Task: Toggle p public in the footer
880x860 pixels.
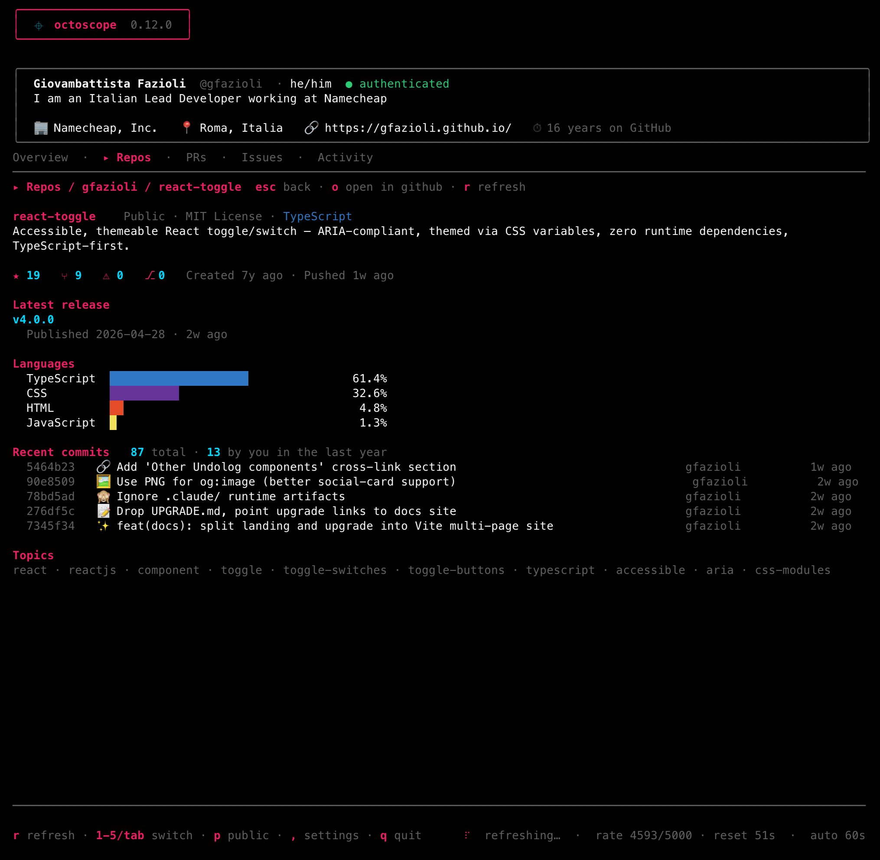Action: pyautogui.click(x=241, y=835)
